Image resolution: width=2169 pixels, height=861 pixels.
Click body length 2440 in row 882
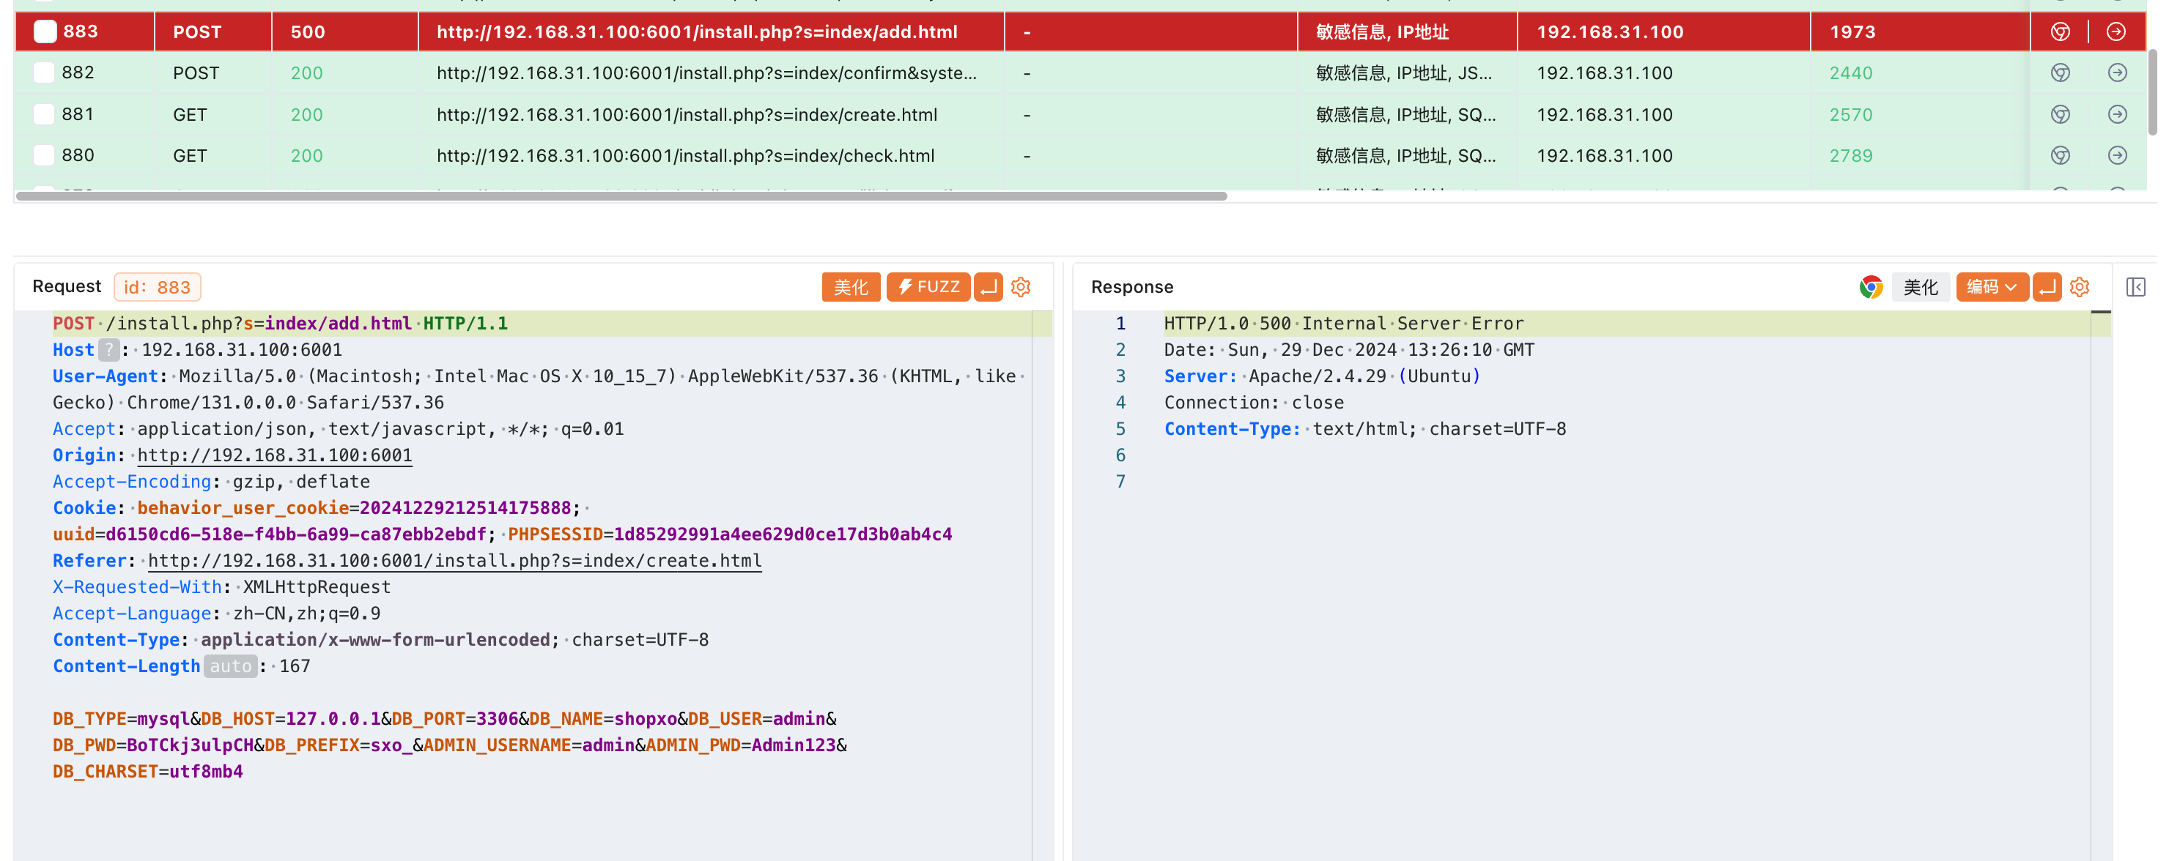point(1851,73)
